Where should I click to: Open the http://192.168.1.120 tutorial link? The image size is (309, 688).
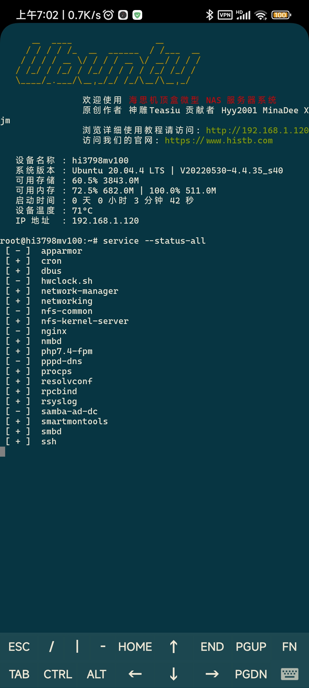[x=257, y=130]
